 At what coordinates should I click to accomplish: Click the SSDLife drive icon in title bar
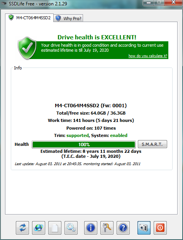pos(3,3)
